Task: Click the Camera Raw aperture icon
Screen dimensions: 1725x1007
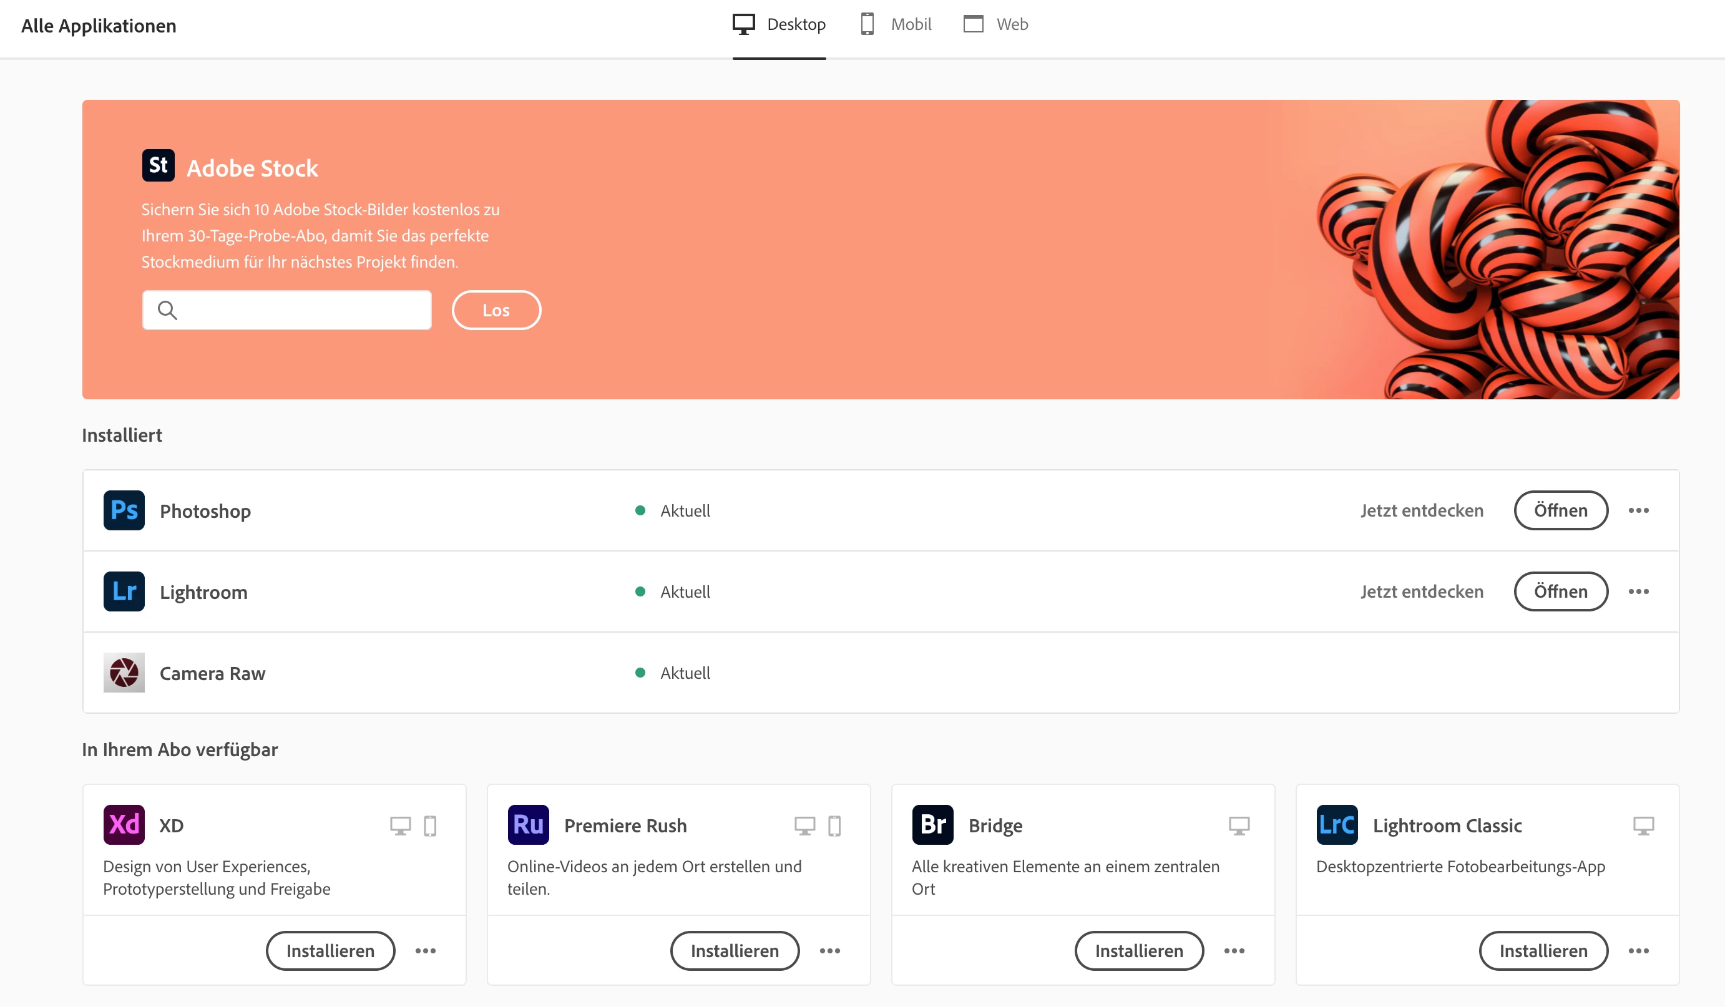Action: click(x=124, y=673)
